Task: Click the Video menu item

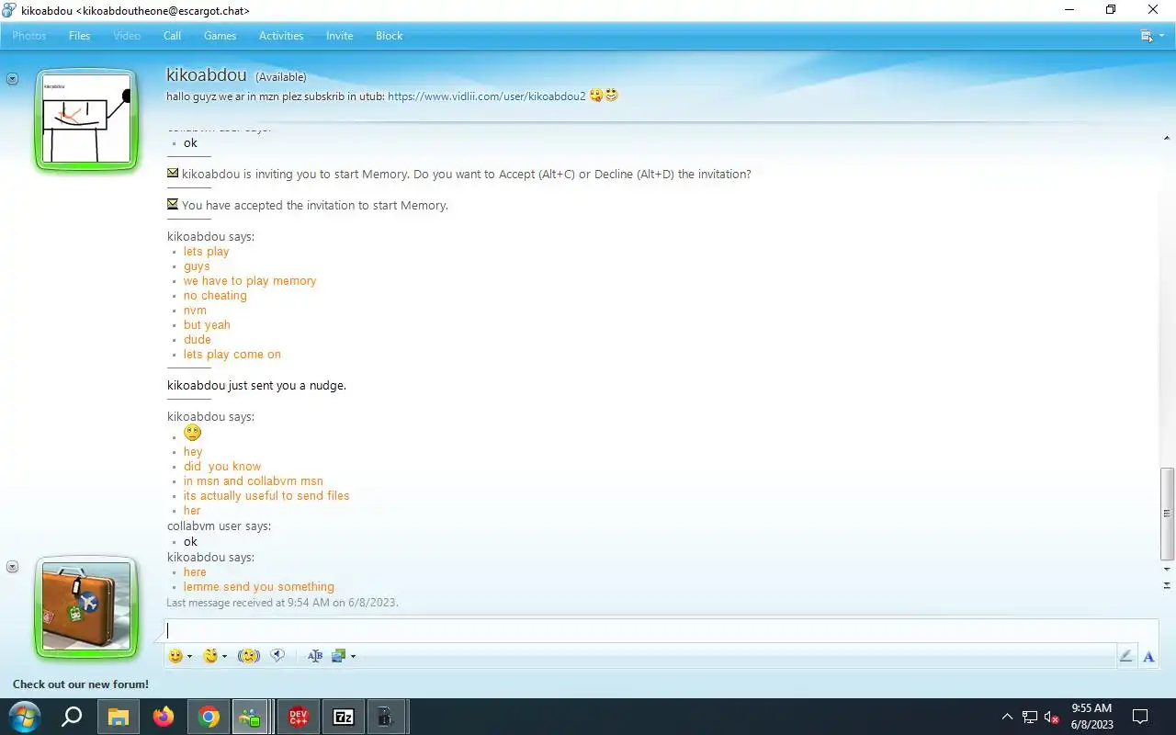Action: 127,36
